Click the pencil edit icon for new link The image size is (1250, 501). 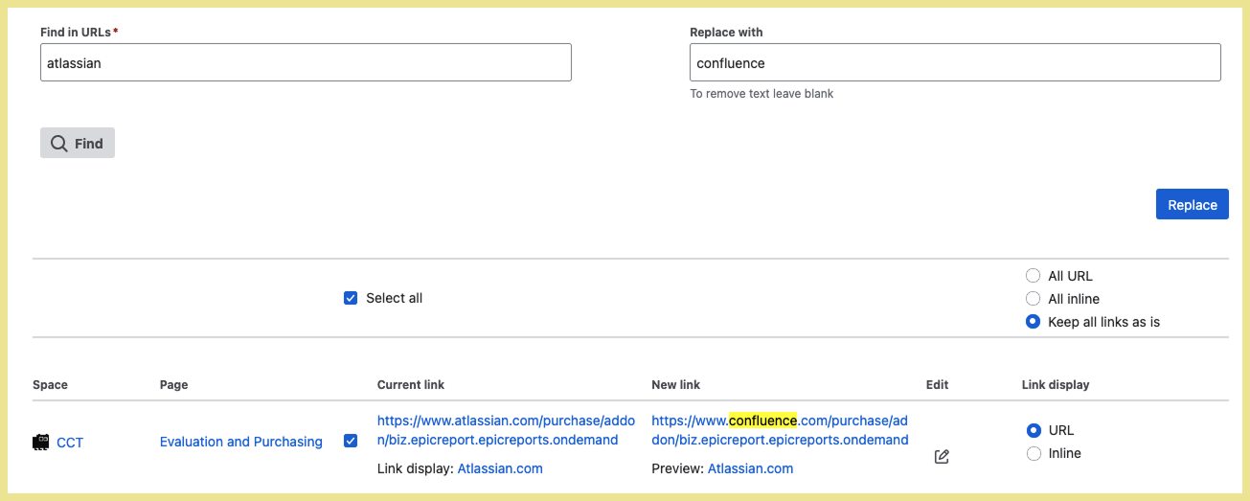942,457
